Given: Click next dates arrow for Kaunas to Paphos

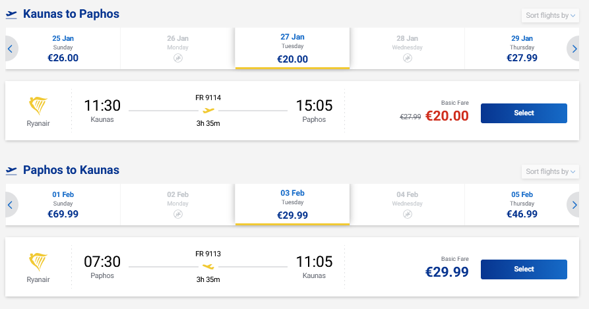Looking at the screenshot, I should click(x=576, y=48).
